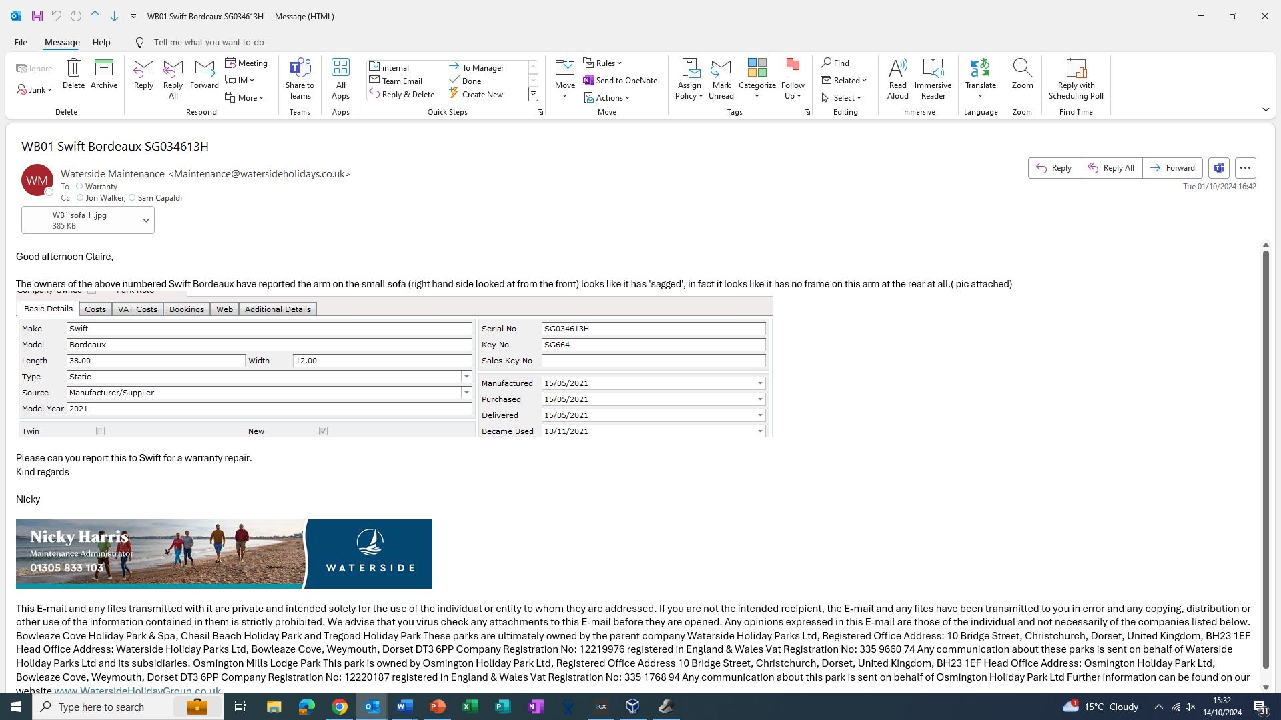
Task: Archive this message via ribbon icon
Action: 104,68
